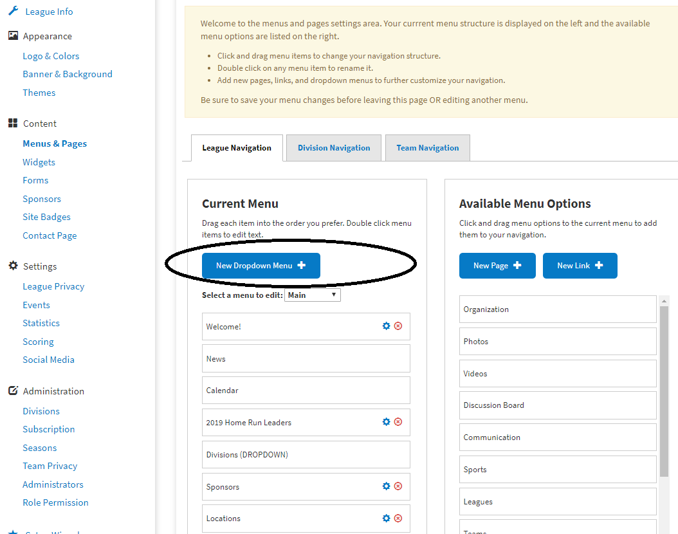
Task: Click the gear icon on Welcome! item
Action: [386, 326]
